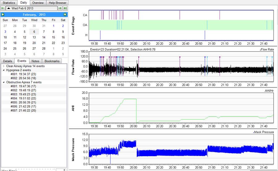Show next month in calendar header

pyautogui.click(x=65, y=15)
